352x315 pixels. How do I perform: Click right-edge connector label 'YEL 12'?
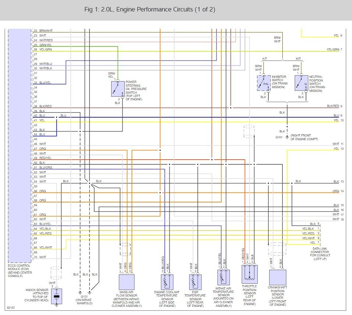point(338,149)
